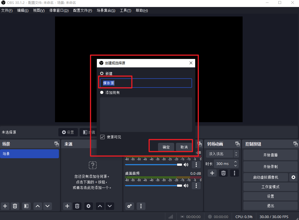Image resolution: width=299 pixels, height=220 pixels.
Task: Delete transition using trash icon
Action: 223,173
